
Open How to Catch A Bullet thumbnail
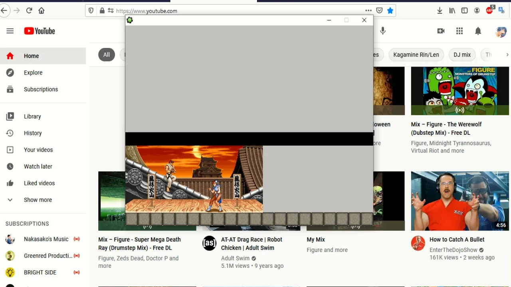460,201
